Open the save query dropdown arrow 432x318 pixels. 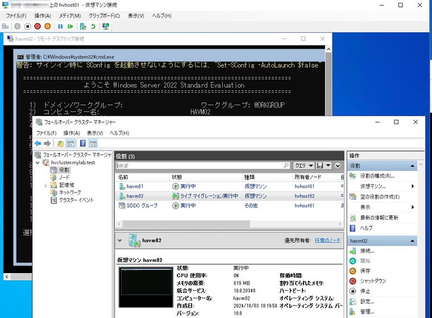click(328, 165)
